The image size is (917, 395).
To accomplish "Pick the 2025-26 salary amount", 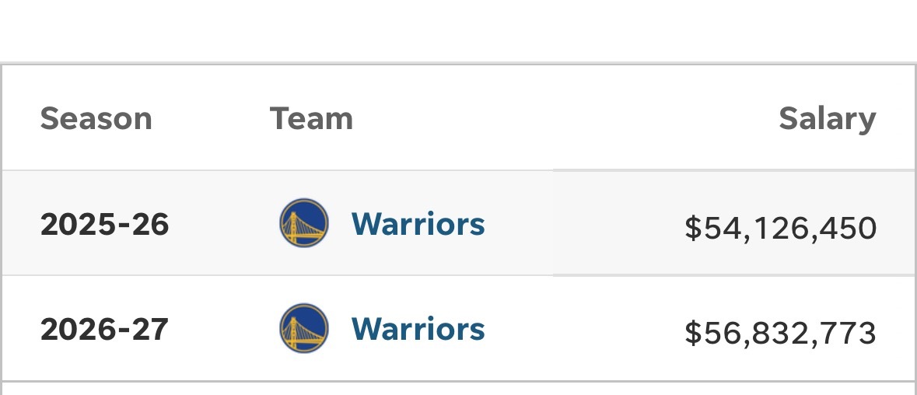I will (780, 229).
